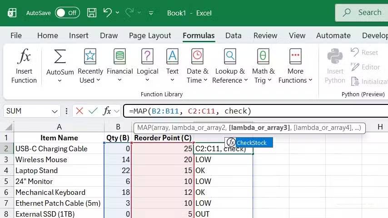Confirm formula with the Enter checkmark
The image size is (388, 218).
93,111
